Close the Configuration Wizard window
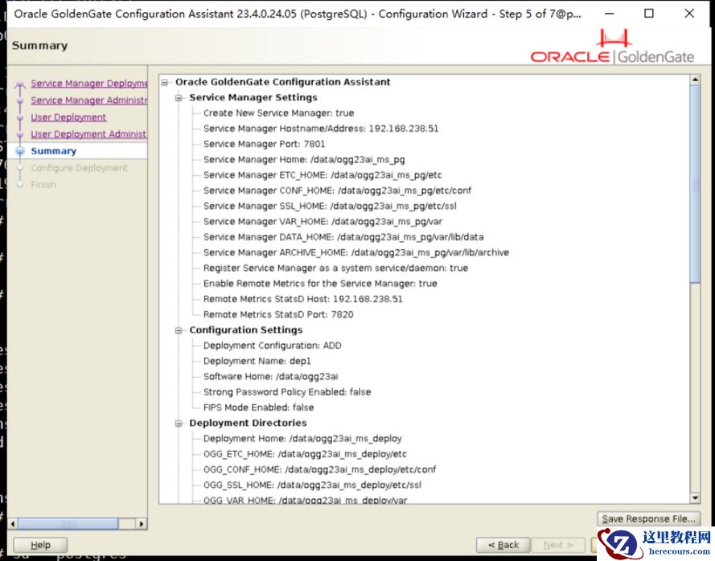Image resolution: width=715 pixels, height=561 pixels. tap(689, 14)
